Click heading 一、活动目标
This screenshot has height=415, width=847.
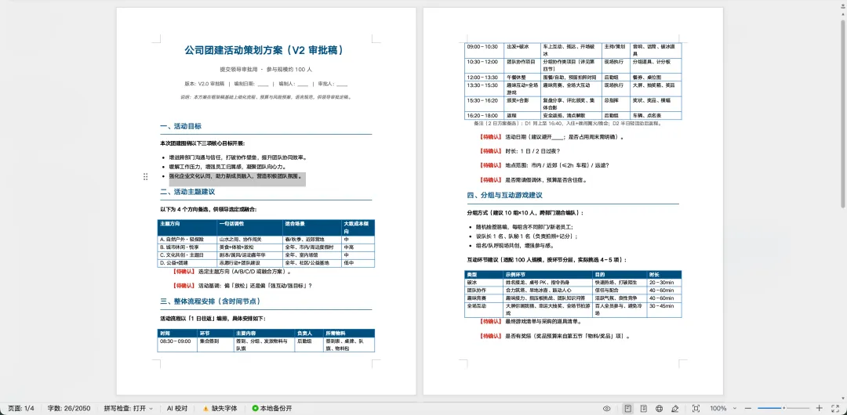[x=181, y=126]
